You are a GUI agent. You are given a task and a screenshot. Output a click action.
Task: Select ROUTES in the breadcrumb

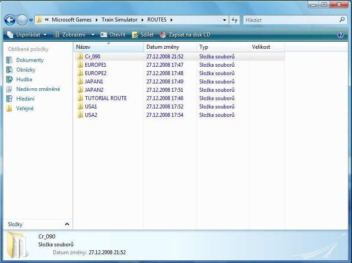(157, 20)
